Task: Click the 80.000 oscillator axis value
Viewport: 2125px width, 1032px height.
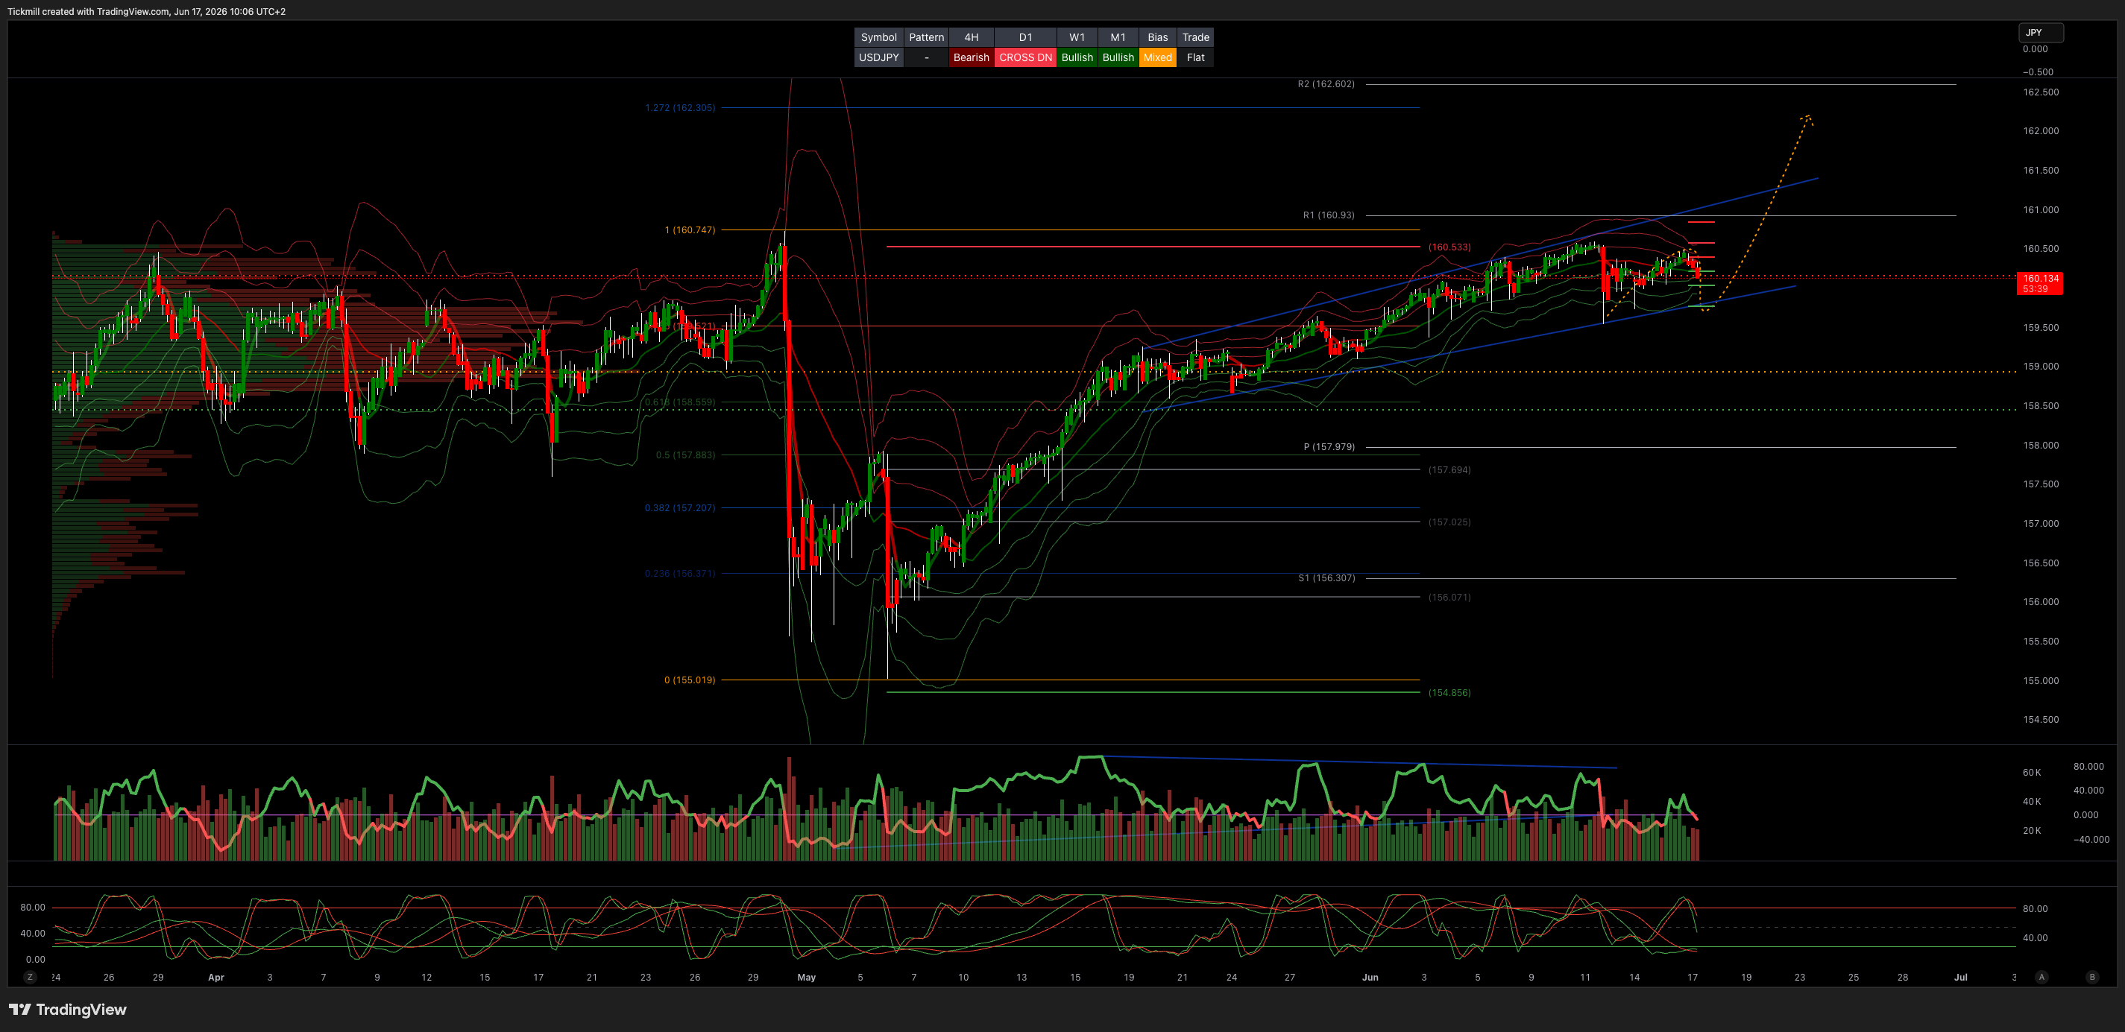Action: point(2088,767)
